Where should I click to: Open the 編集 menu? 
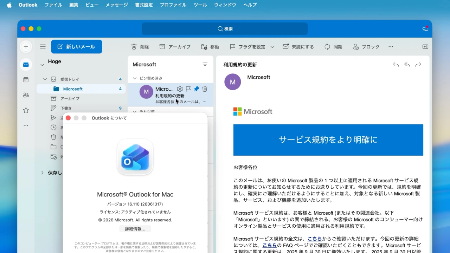click(74, 5)
